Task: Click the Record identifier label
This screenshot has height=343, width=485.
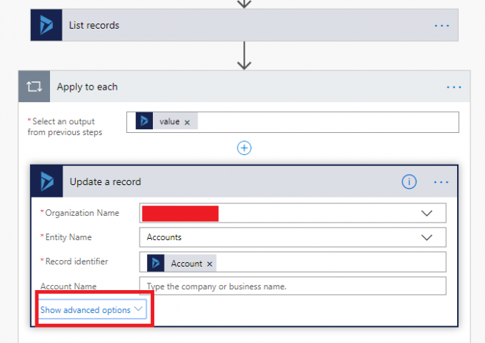Action: pyautogui.click(x=76, y=261)
